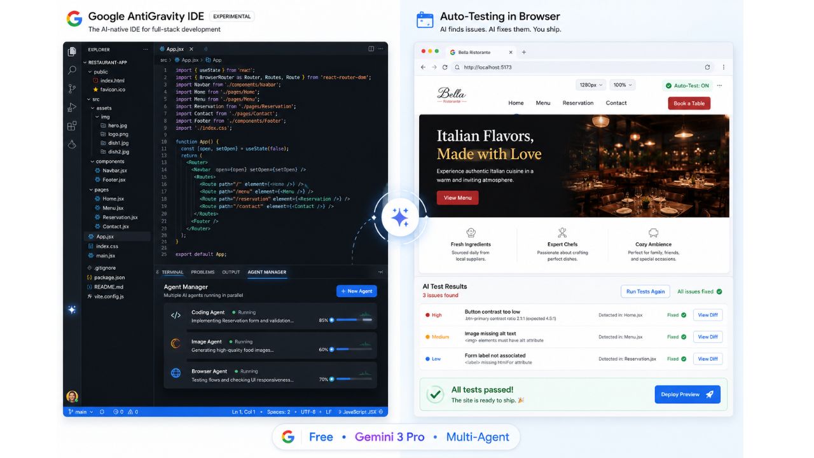Go back in the Bella Ristorante browser
814x458 pixels.
(x=424, y=67)
